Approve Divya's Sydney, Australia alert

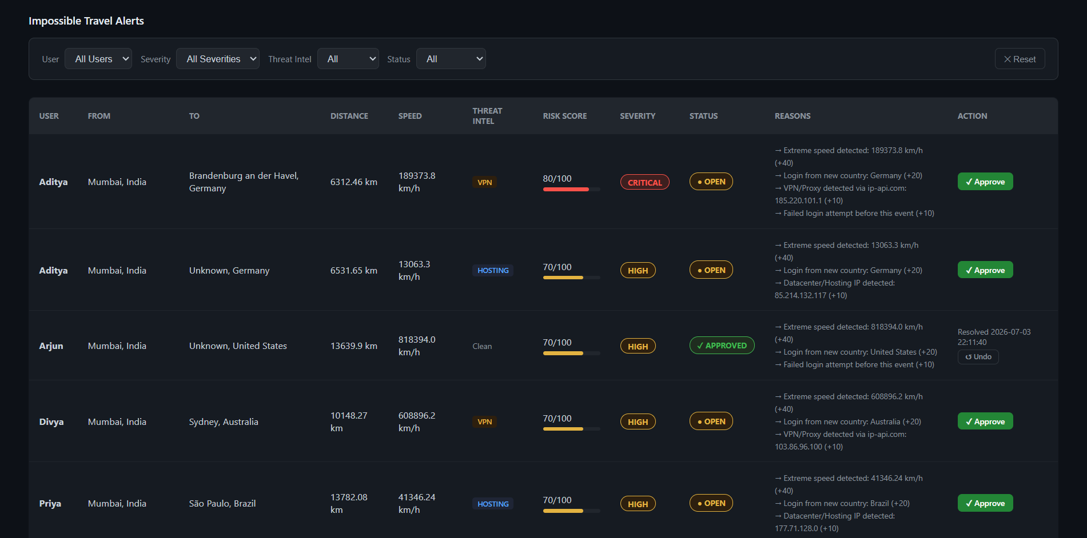pyautogui.click(x=985, y=421)
